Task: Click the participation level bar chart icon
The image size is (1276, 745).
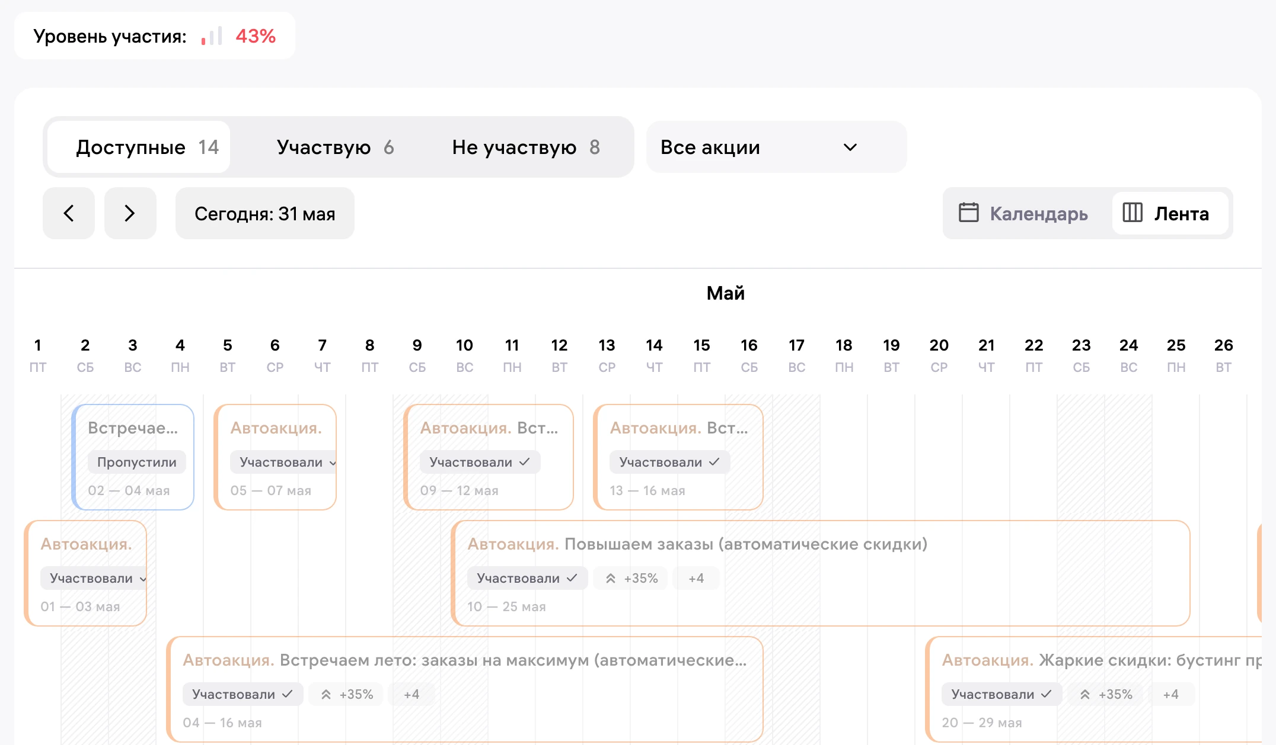Action: coord(212,36)
